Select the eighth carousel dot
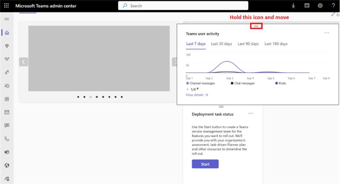 122,97
